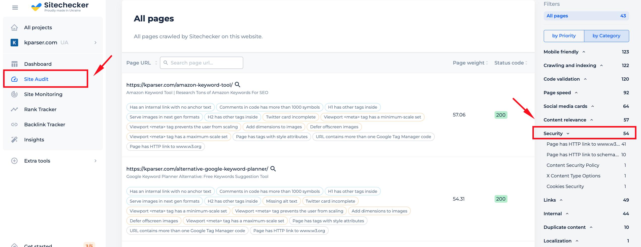Click the Site Monitoring radar icon

14,94
